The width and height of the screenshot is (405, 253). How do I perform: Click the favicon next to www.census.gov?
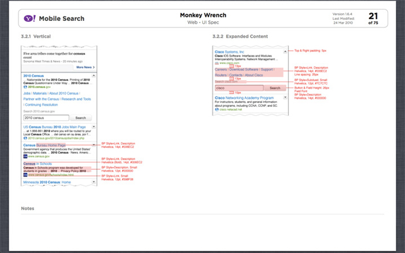[25, 157]
